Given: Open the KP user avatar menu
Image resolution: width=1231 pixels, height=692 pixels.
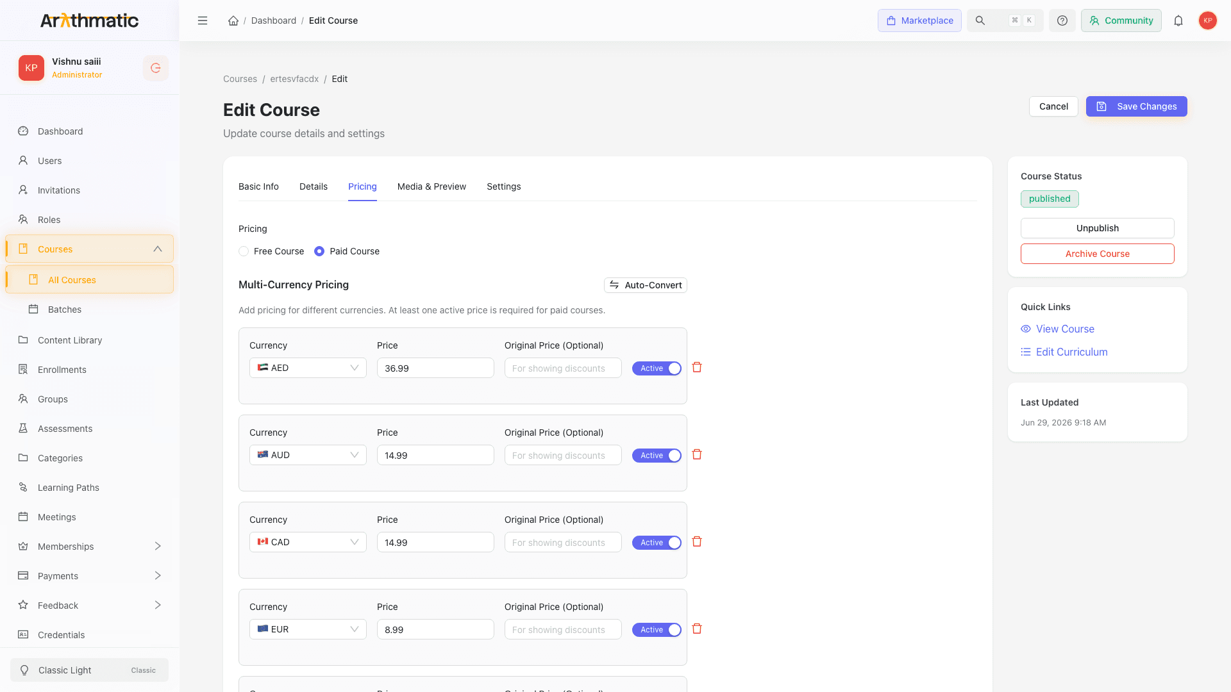Looking at the screenshot, I should (1208, 21).
